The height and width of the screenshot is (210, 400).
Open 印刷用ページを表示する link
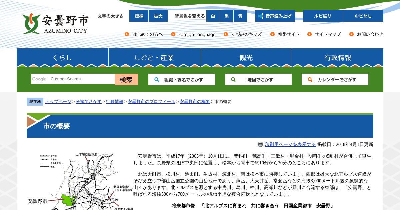click(x=290, y=144)
